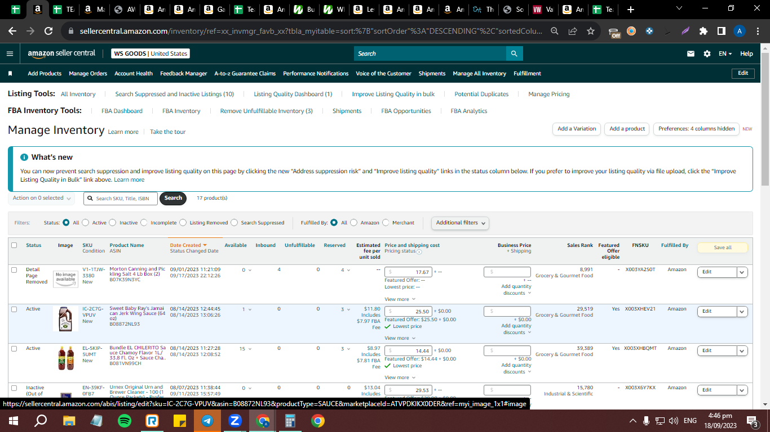The height and width of the screenshot is (432, 770).
Task: Open the EN language dropdown
Action: [725, 53]
